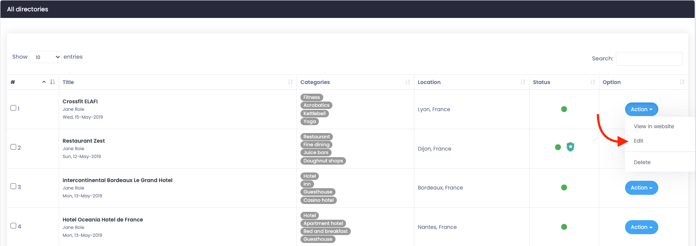This screenshot has height=246, width=696.
Task: Click the green status dot for Crossfit ELAFI
Action: point(564,109)
